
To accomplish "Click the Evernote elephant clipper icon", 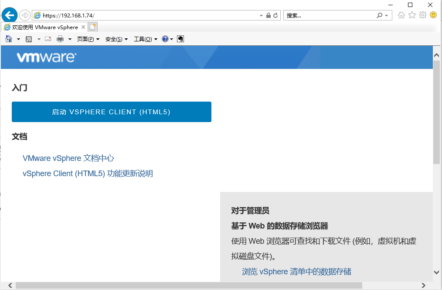I will [x=180, y=39].
